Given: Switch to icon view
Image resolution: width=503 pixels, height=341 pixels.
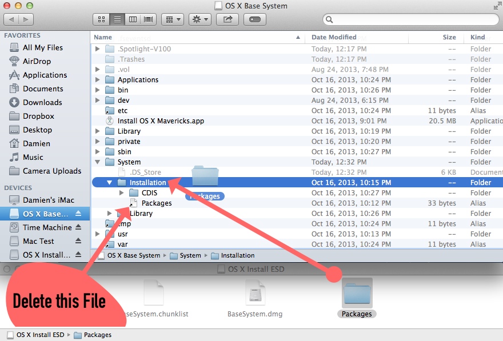Looking at the screenshot, I should tap(101, 19).
